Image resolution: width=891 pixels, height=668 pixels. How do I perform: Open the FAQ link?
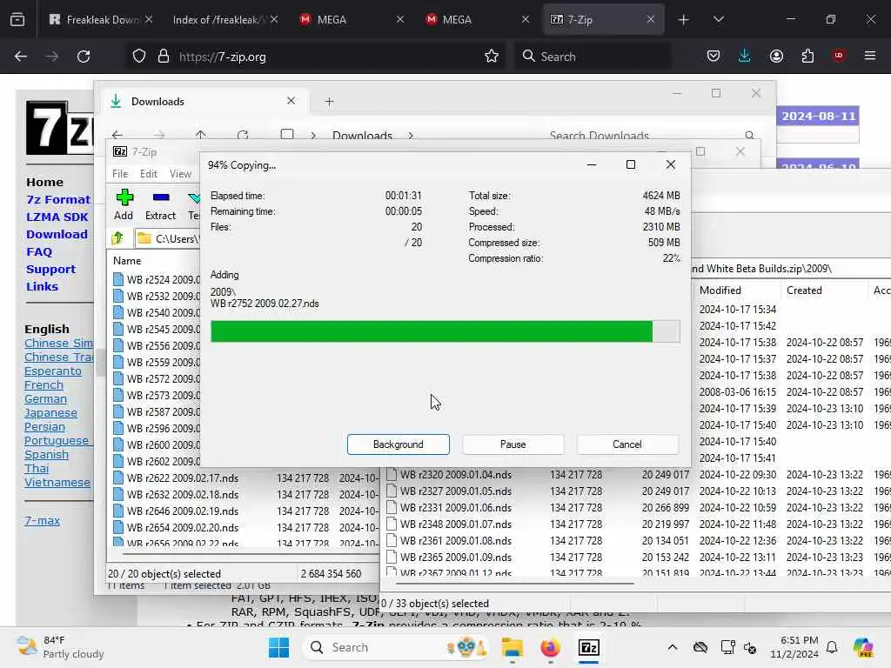pos(38,251)
